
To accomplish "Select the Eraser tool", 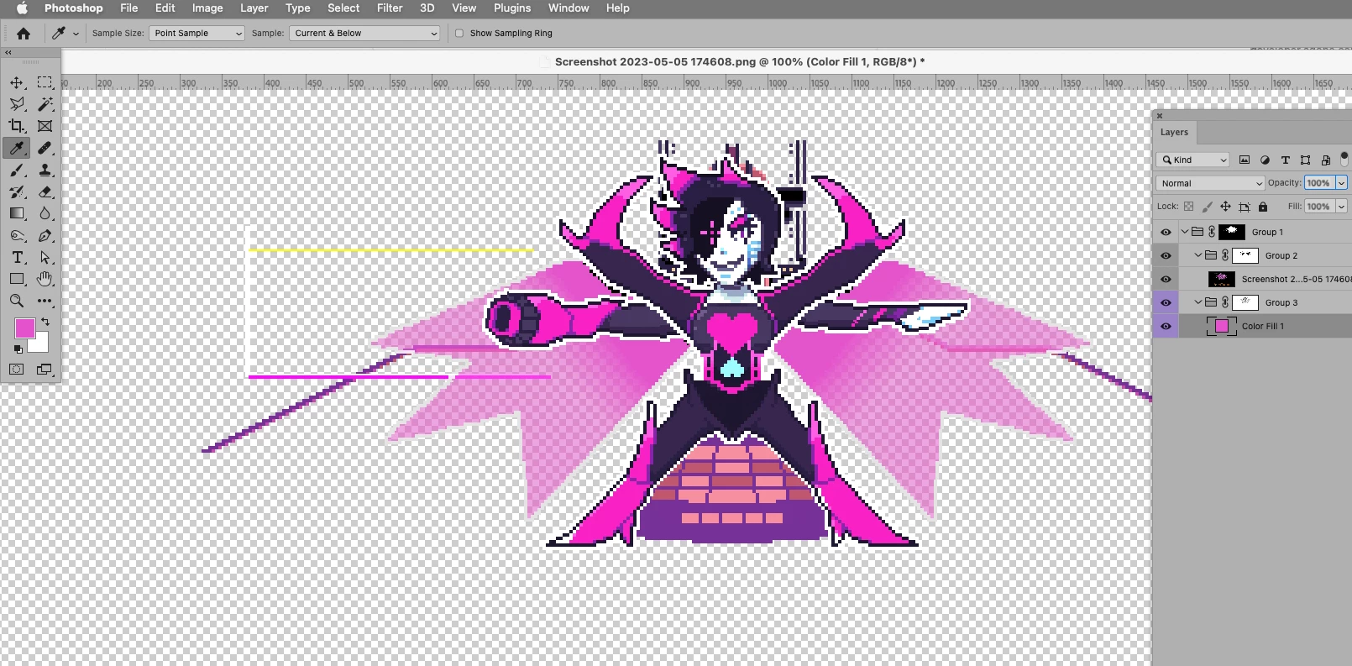I will [45, 191].
